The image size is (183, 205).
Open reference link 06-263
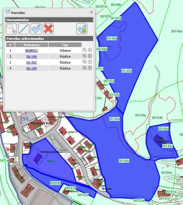(x=31, y=62)
